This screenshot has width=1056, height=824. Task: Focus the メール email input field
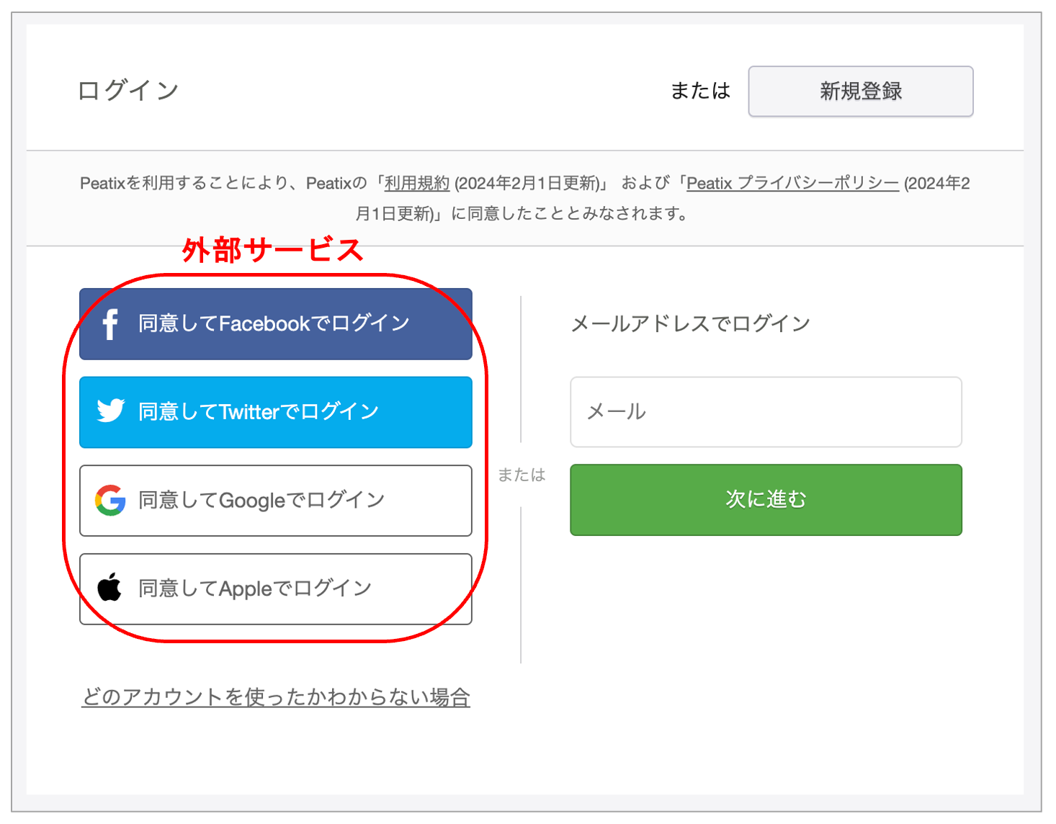[766, 412]
